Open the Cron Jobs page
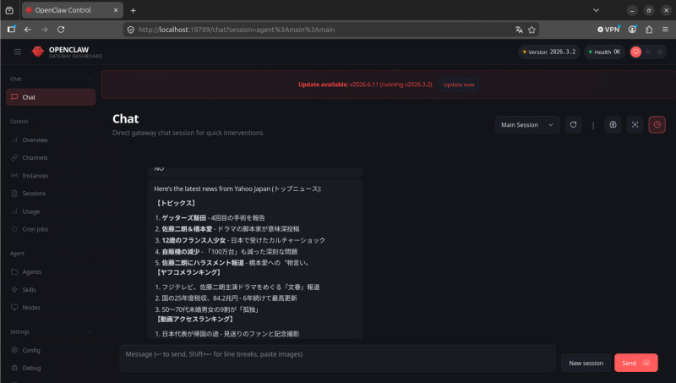Screen dimensions: 676x383 (x=51, y=229)
